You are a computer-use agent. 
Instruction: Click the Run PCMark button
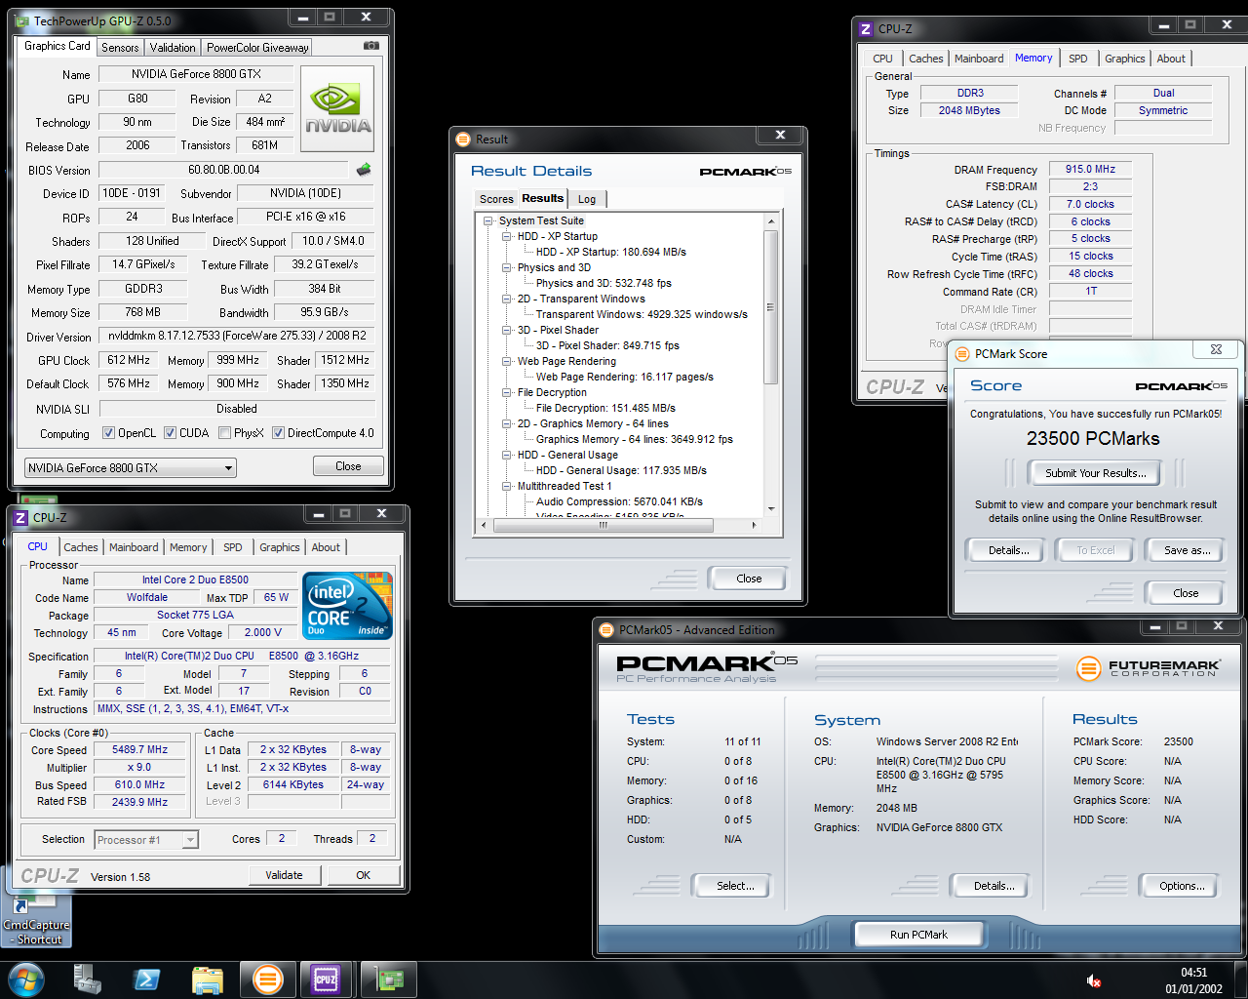coord(918,935)
